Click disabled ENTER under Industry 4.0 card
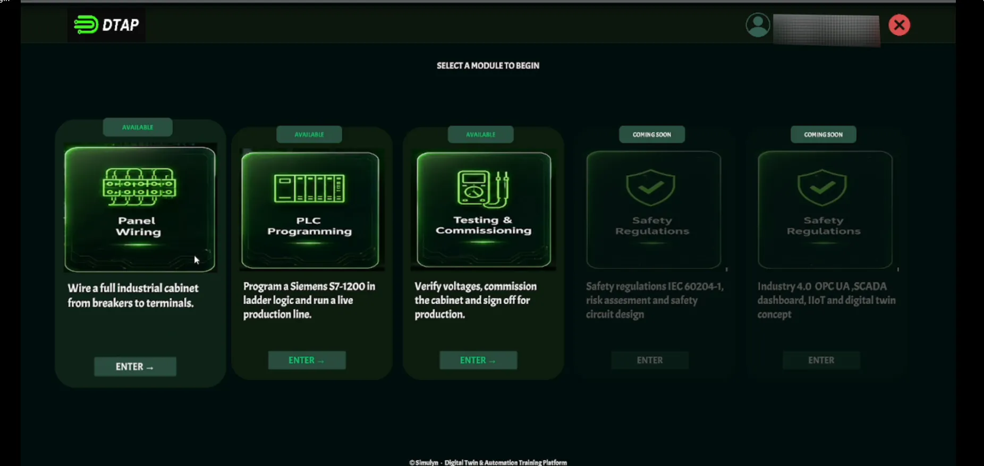The width and height of the screenshot is (984, 466). (821, 360)
